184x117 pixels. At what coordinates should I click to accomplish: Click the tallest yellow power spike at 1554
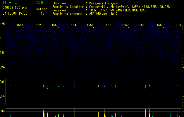point(75,112)
